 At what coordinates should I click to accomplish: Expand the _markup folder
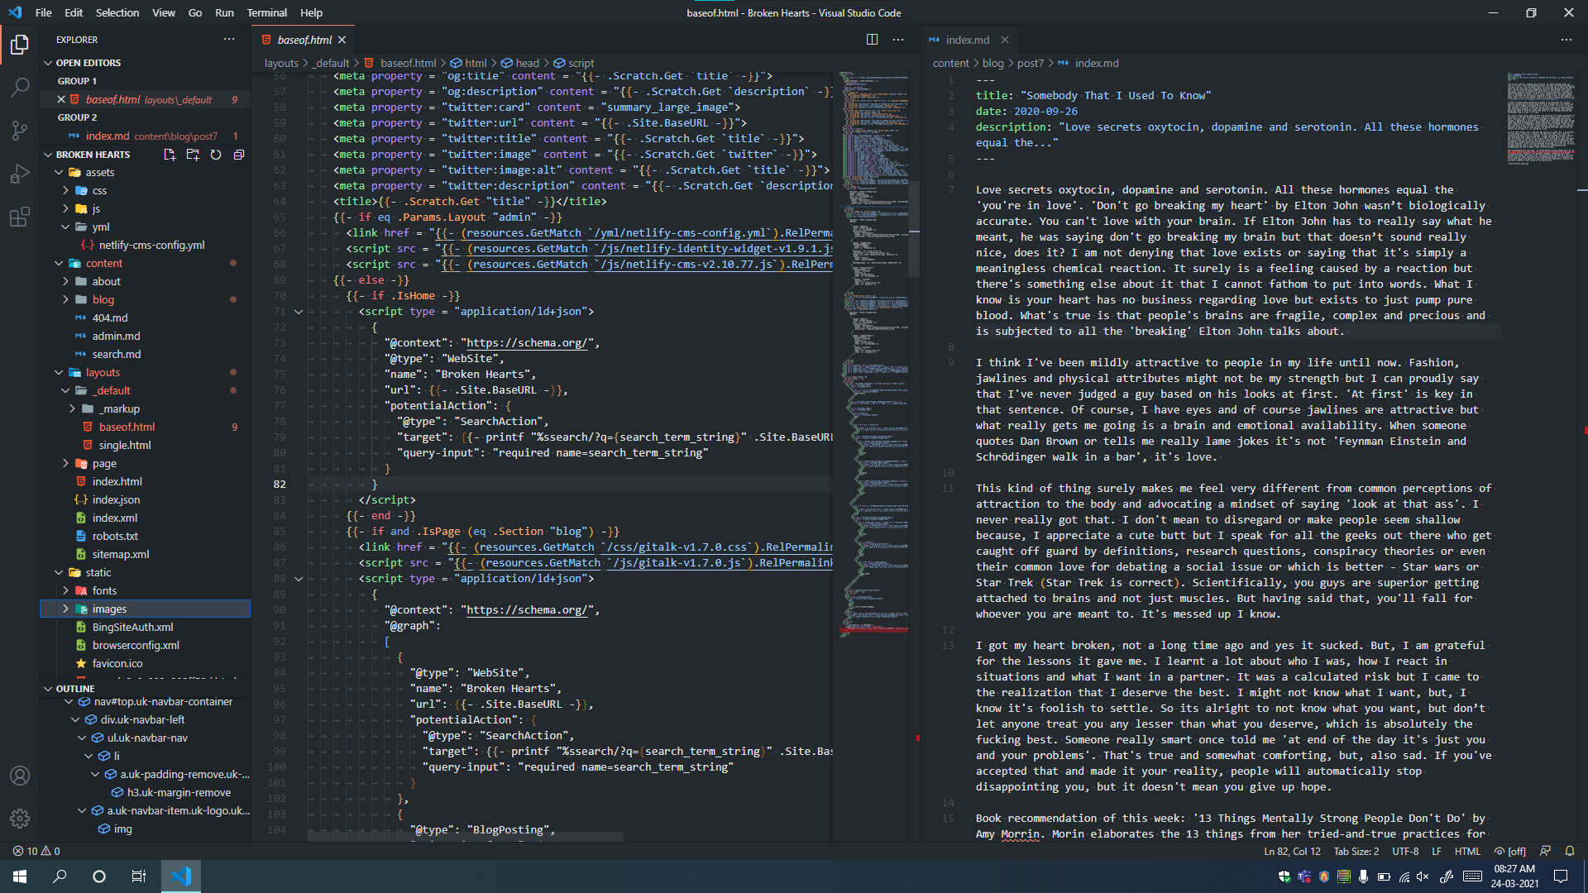[x=72, y=409]
